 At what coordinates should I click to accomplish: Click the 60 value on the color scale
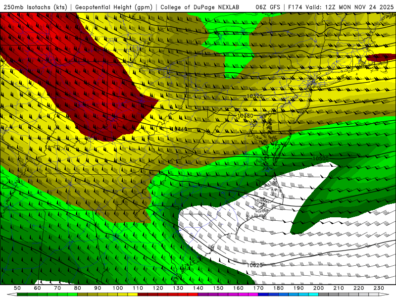tap(38, 288)
